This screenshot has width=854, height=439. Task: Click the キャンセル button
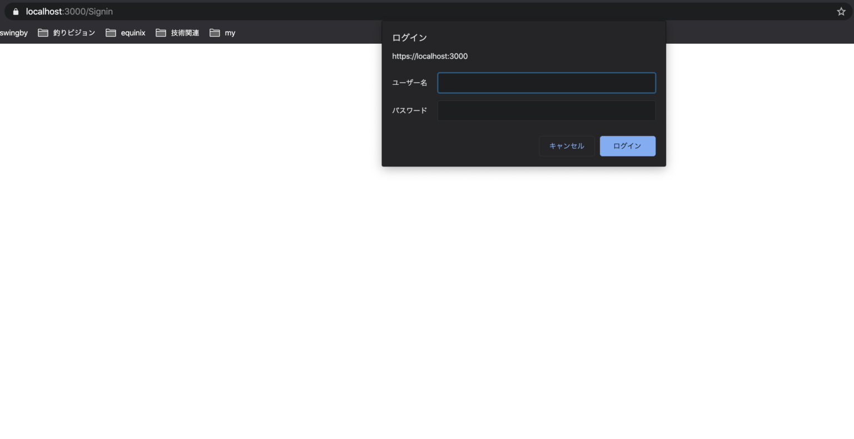[x=567, y=146]
